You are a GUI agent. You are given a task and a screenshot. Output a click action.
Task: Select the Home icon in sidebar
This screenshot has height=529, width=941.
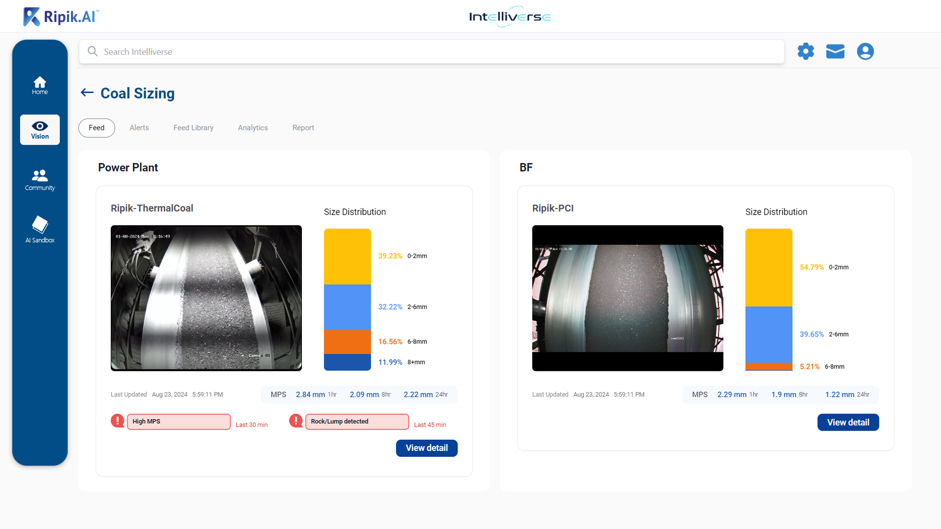tap(40, 85)
